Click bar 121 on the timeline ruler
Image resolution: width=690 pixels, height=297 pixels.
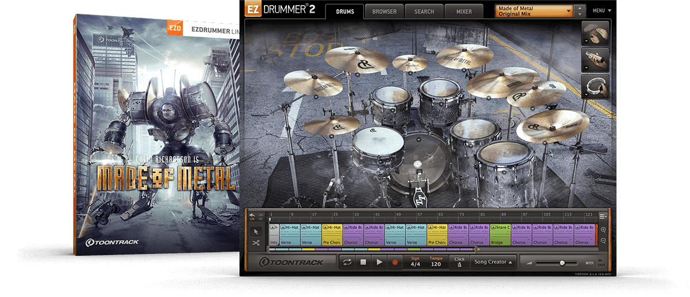[x=588, y=215]
